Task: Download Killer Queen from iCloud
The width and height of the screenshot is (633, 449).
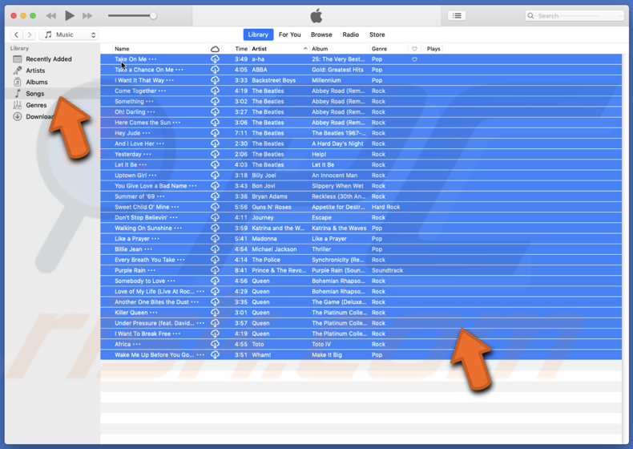Action: tap(215, 313)
